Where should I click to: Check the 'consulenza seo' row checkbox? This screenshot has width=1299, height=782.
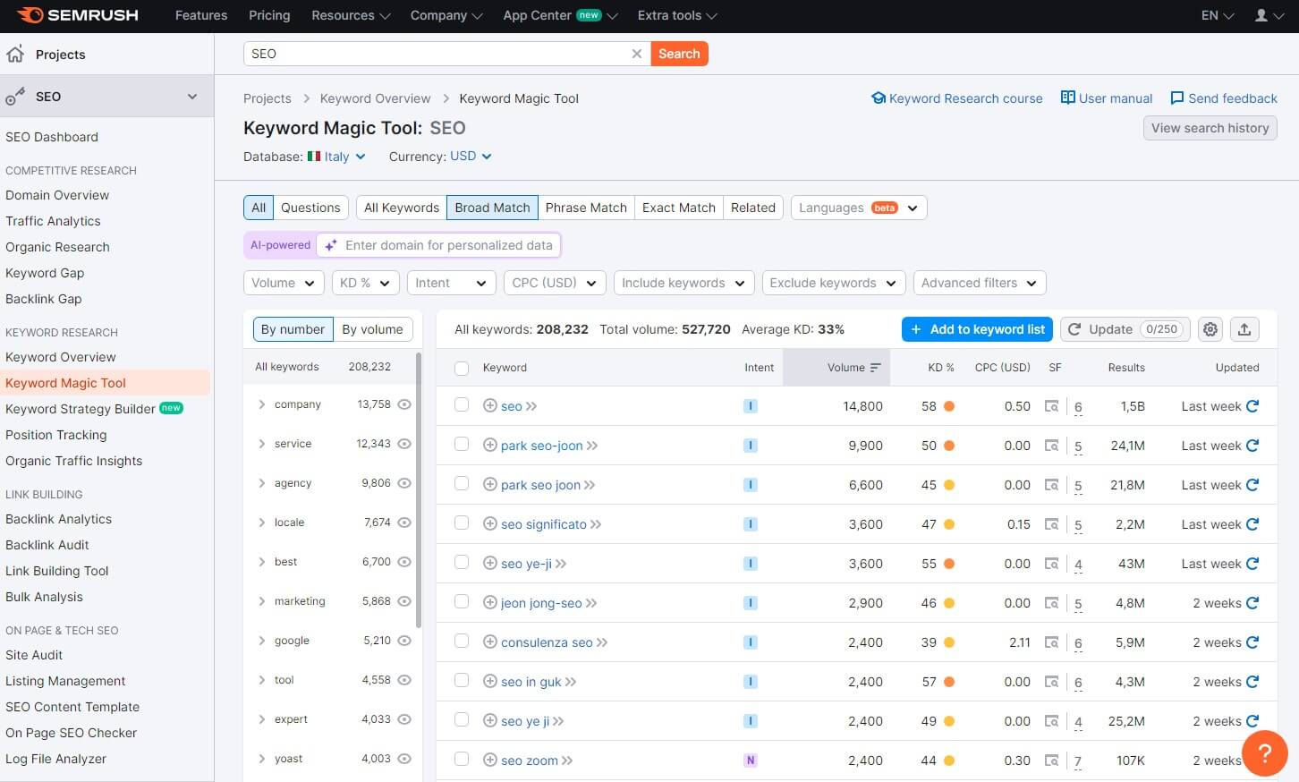(x=462, y=641)
